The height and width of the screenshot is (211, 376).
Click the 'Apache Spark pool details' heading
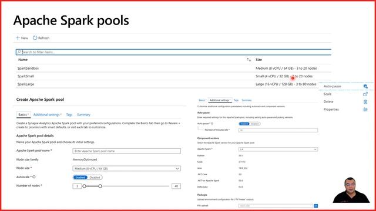[35, 135]
